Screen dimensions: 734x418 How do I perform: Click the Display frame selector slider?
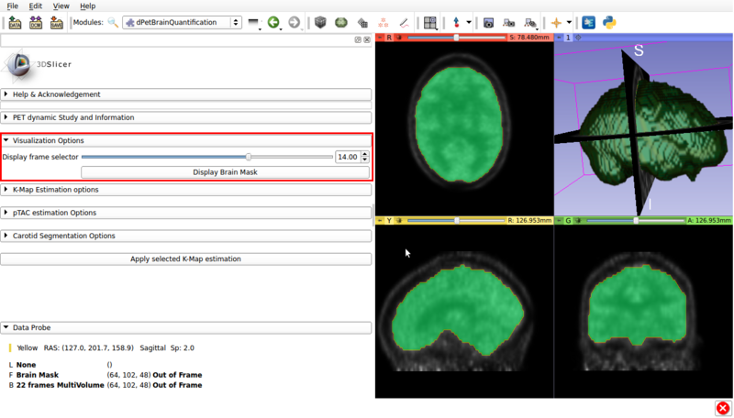coord(206,157)
